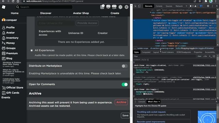Collapse the selected button btn-toggle node

point(152,20)
